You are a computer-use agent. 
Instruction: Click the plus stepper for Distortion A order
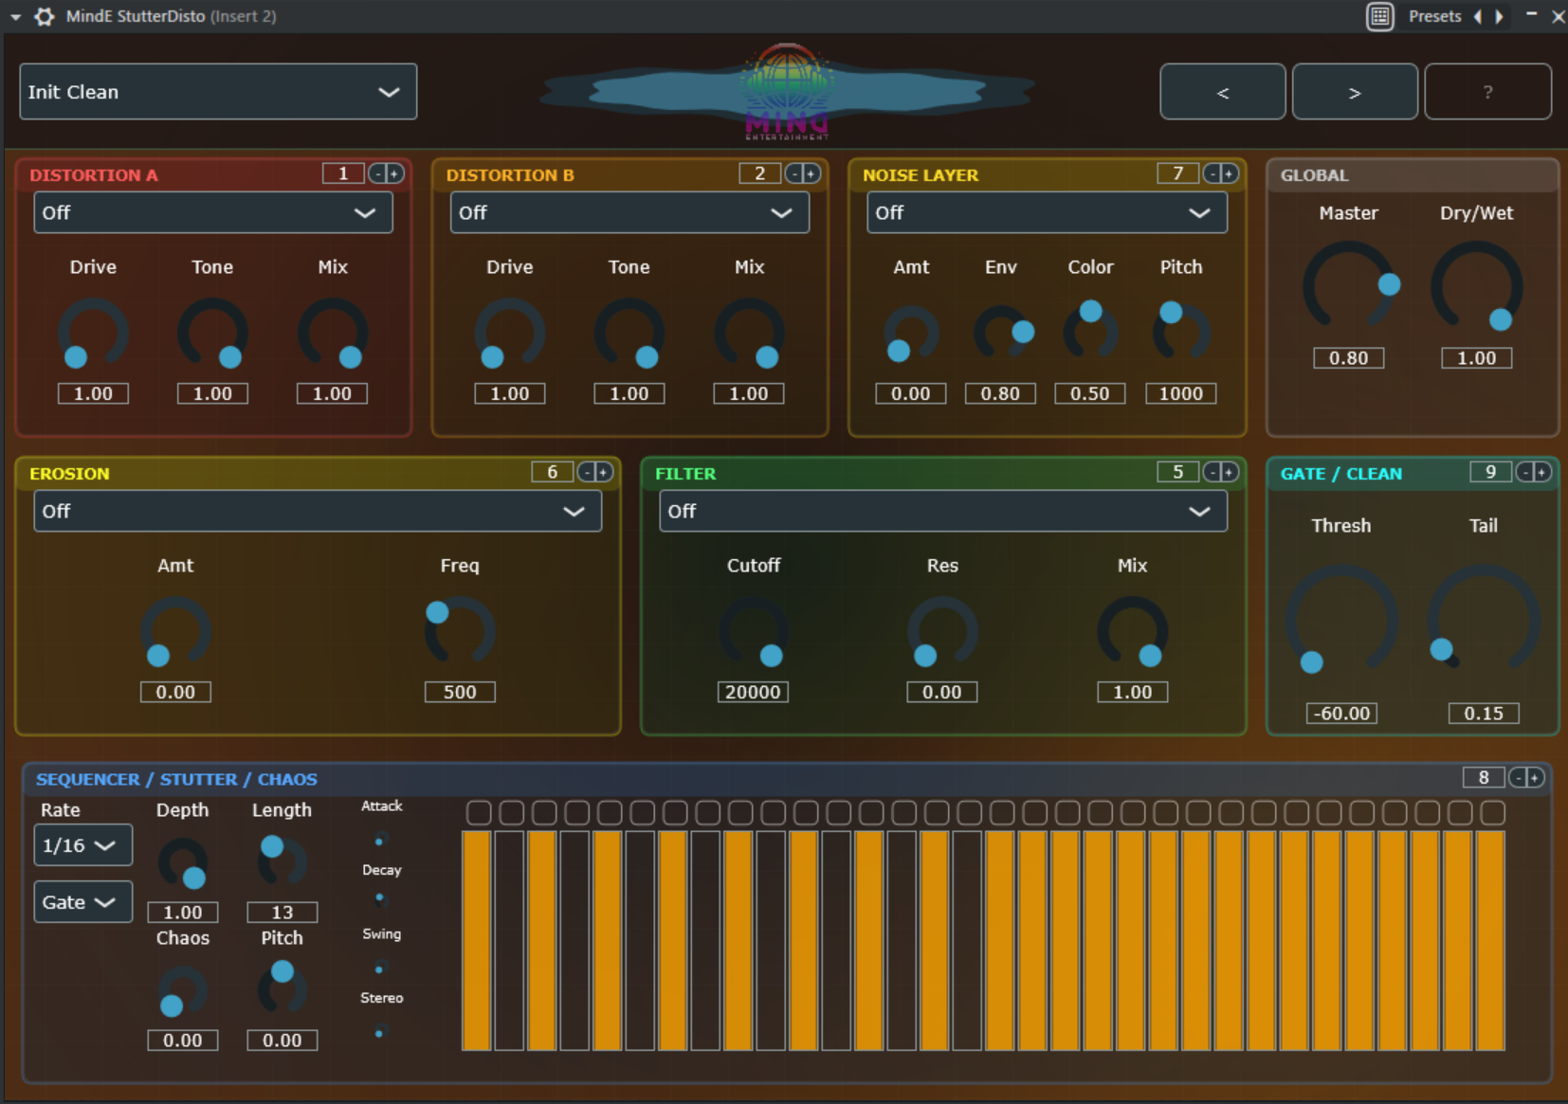point(394,173)
